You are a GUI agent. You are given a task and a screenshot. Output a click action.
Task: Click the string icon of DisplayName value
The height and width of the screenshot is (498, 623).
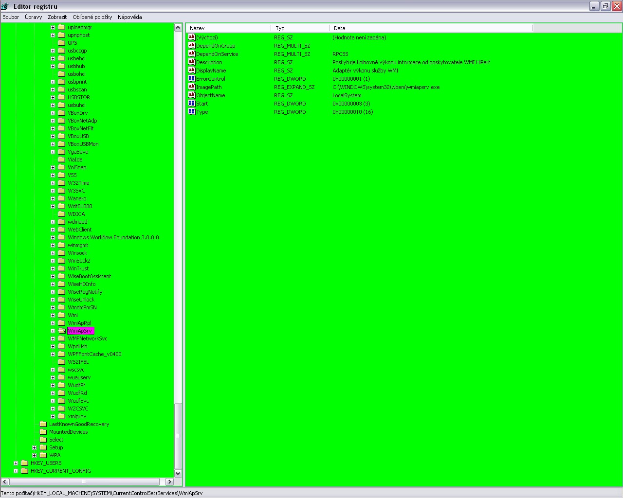[192, 70]
